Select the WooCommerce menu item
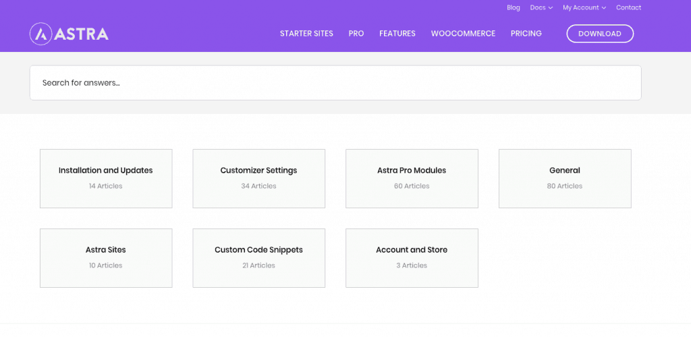 (x=463, y=34)
